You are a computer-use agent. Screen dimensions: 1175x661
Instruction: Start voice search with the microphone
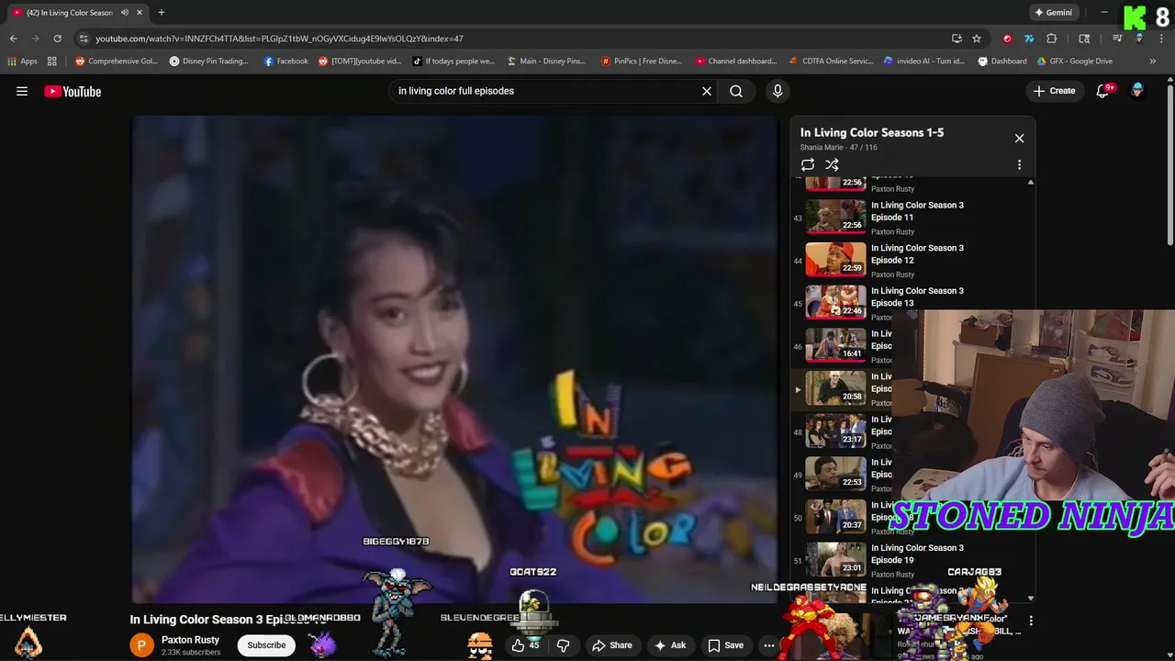pyautogui.click(x=778, y=91)
